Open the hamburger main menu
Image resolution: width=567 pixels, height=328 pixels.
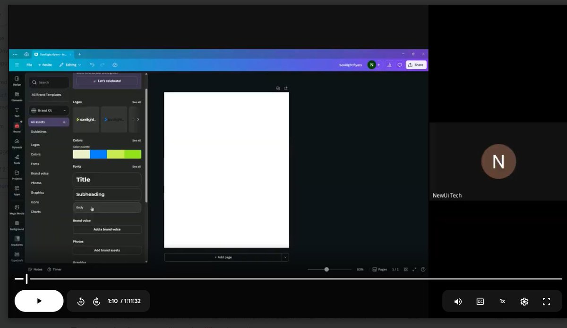[17, 65]
